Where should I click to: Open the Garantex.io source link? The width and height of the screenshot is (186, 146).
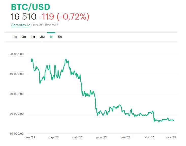[20, 25]
